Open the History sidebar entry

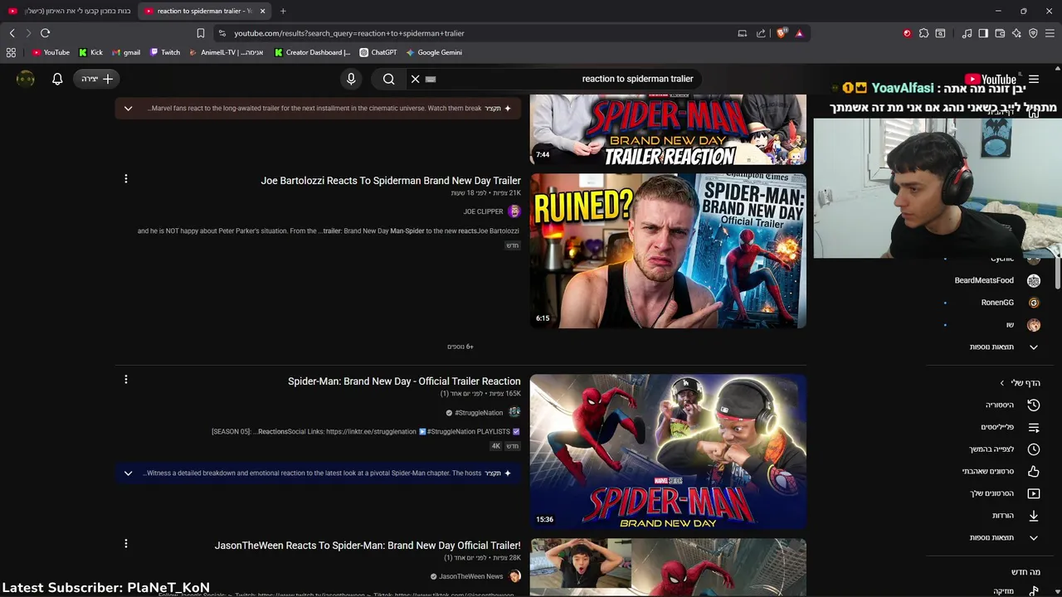tap(1012, 405)
